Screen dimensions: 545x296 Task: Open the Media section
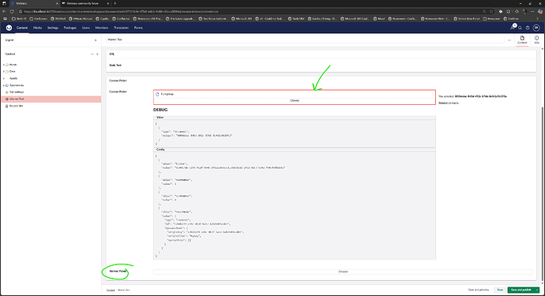(37, 28)
